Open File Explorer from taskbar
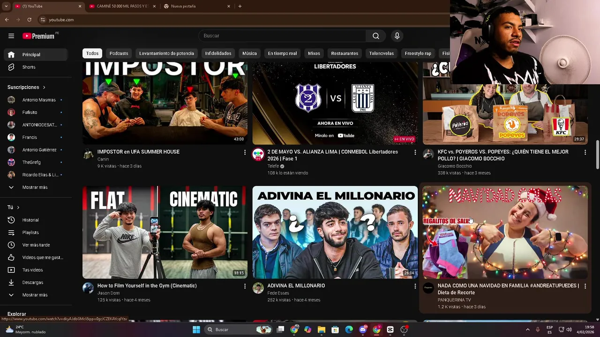 click(322, 330)
